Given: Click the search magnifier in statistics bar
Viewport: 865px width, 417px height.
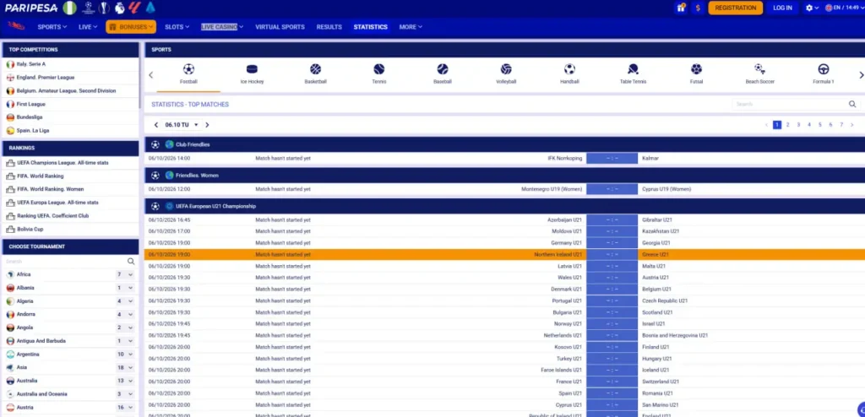Looking at the screenshot, I should (852, 105).
